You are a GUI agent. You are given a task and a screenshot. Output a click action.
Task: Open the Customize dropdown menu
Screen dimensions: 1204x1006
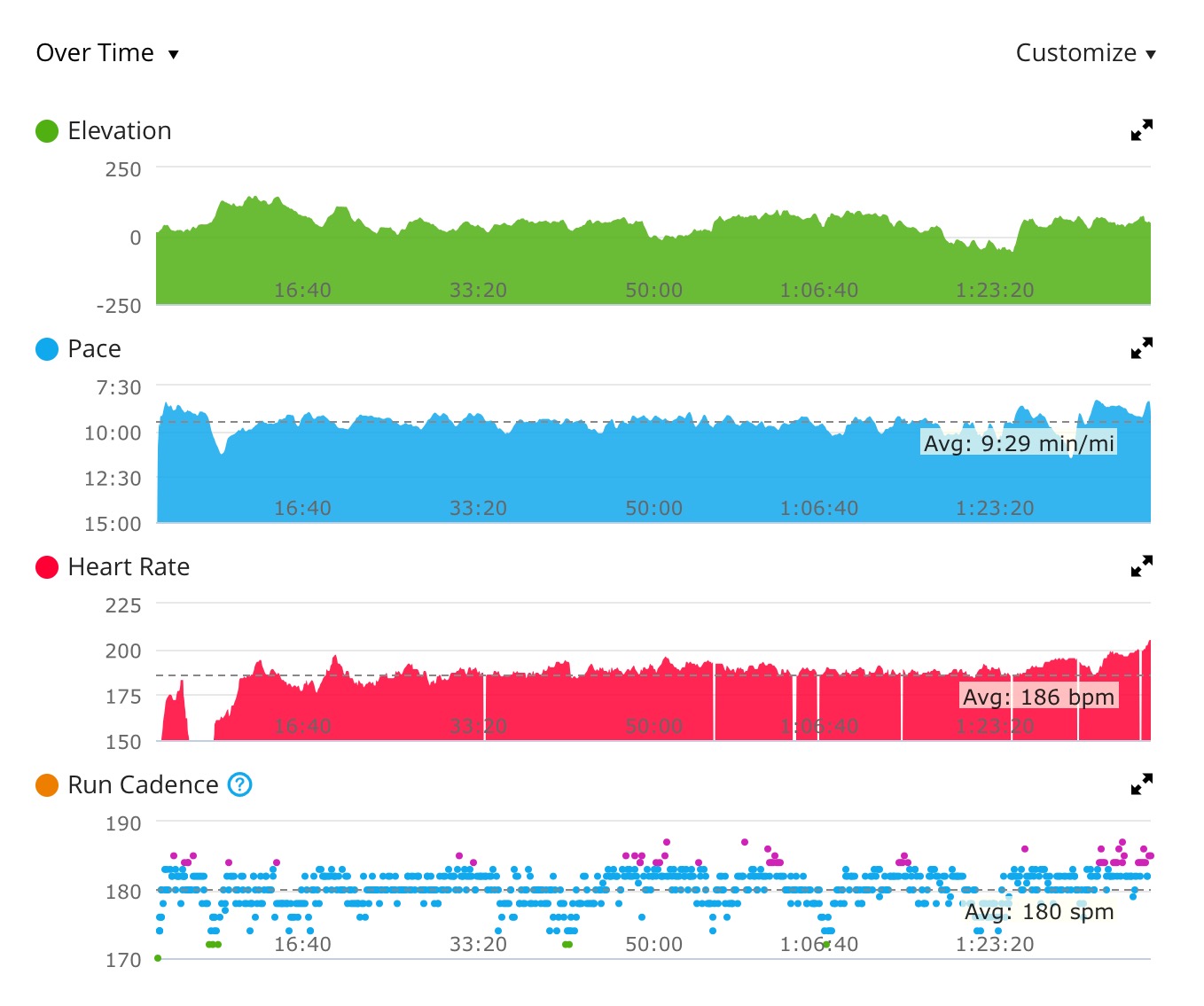[1086, 53]
